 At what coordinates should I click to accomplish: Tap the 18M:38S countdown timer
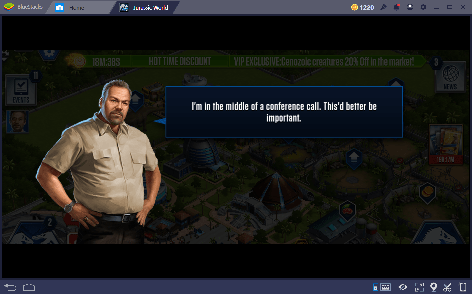[x=106, y=62]
